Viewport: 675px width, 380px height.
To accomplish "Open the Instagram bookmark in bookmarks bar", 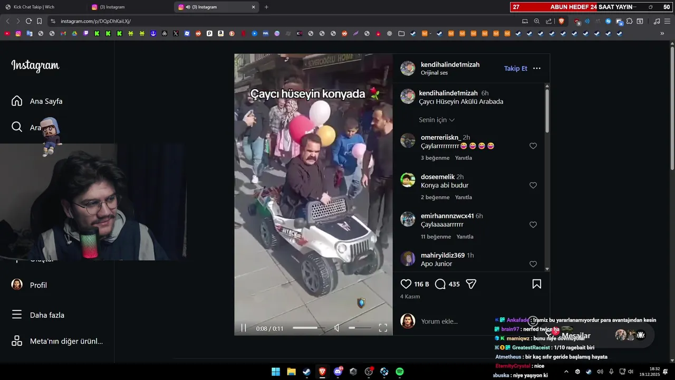I will [x=18, y=33].
